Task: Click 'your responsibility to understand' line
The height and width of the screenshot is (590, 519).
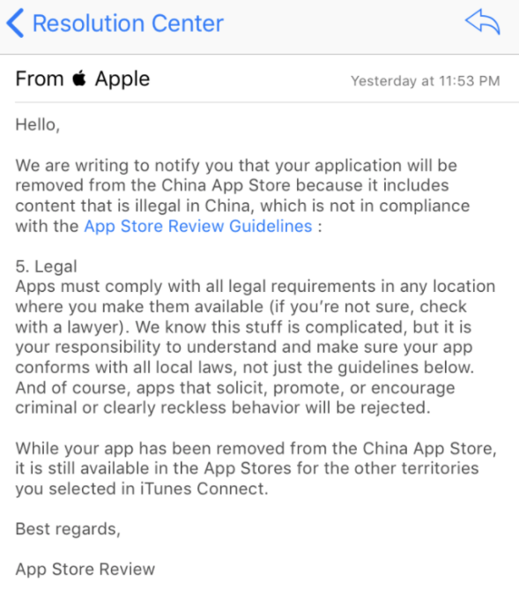Action: click(244, 347)
